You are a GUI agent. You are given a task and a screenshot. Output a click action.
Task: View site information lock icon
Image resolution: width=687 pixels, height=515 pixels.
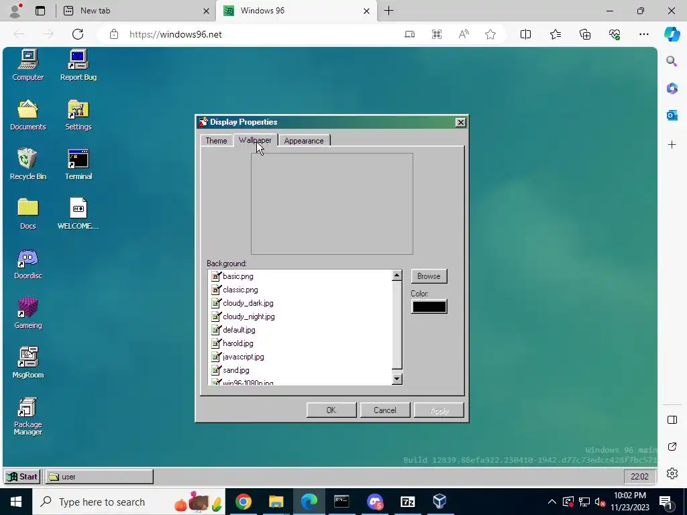pos(114,34)
